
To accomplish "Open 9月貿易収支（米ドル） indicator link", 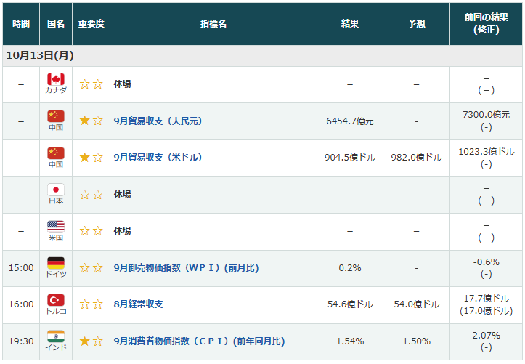I will tap(158, 158).
